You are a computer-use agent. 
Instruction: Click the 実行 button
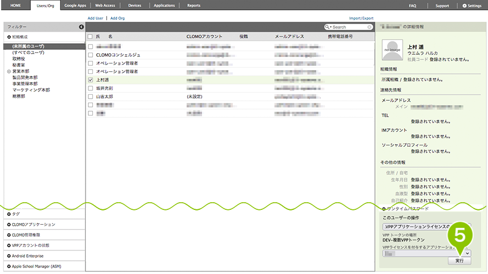[459, 261]
